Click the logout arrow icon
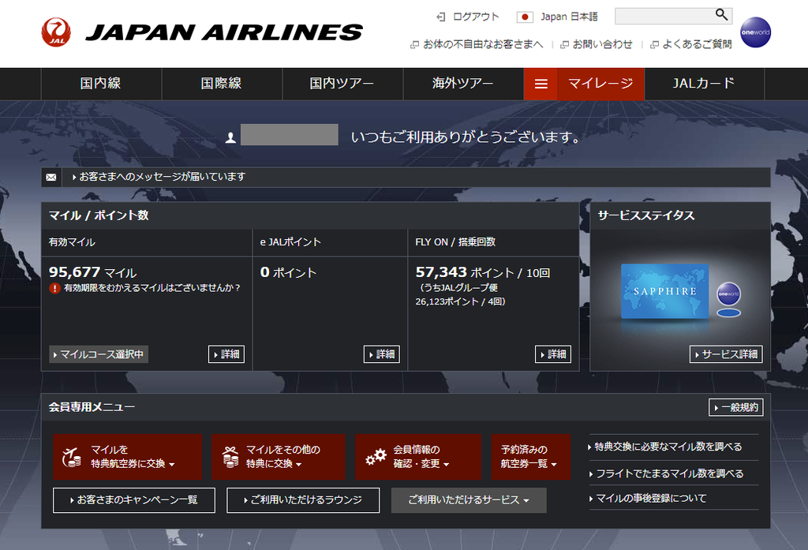The width and height of the screenshot is (808, 550). pos(440,17)
